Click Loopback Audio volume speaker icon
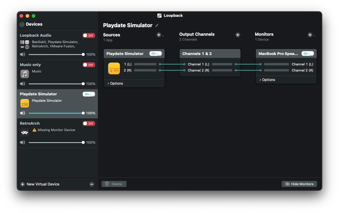The width and height of the screenshot is (339, 213). point(23,54)
